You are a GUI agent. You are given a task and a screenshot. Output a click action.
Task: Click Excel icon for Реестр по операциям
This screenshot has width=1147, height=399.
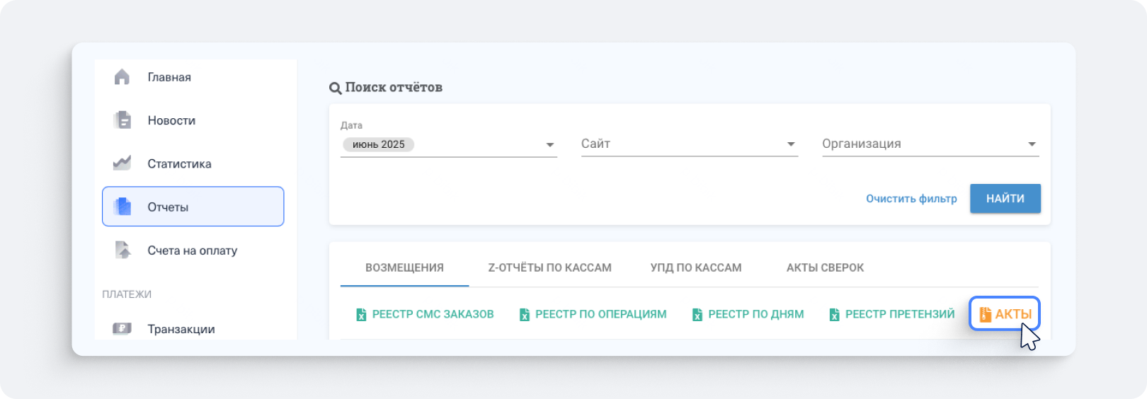click(525, 315)
